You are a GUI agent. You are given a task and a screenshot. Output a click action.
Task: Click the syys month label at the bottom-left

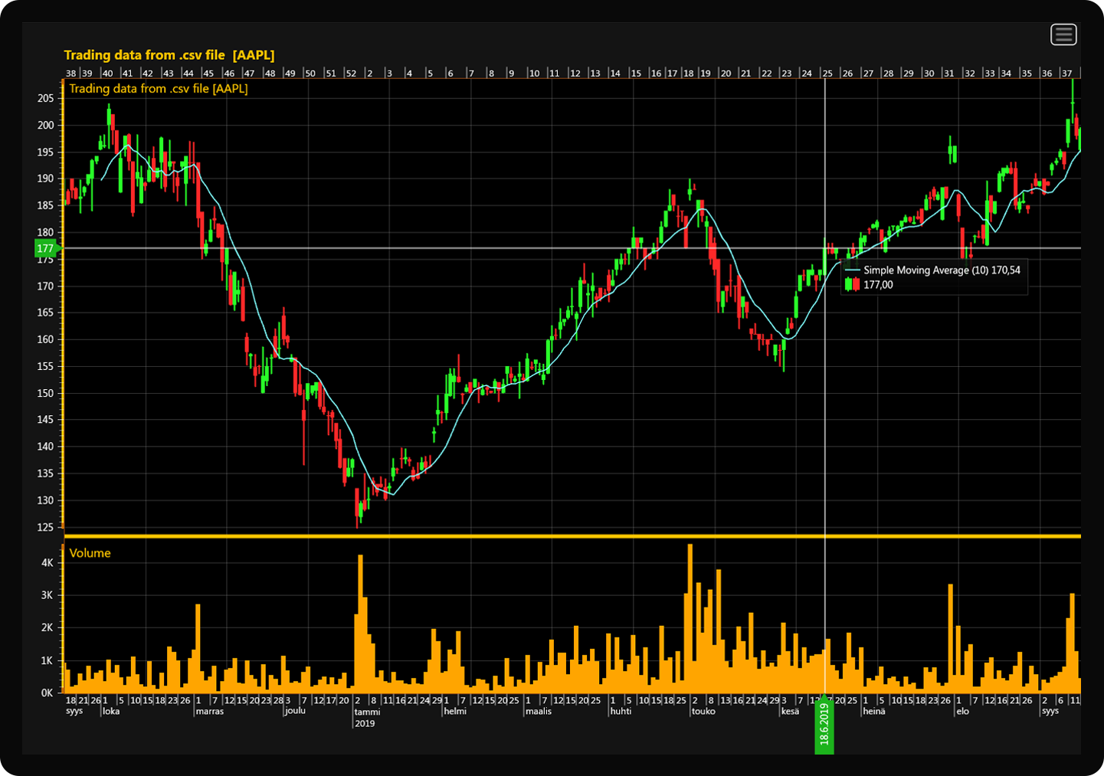[x=74, y=711]
